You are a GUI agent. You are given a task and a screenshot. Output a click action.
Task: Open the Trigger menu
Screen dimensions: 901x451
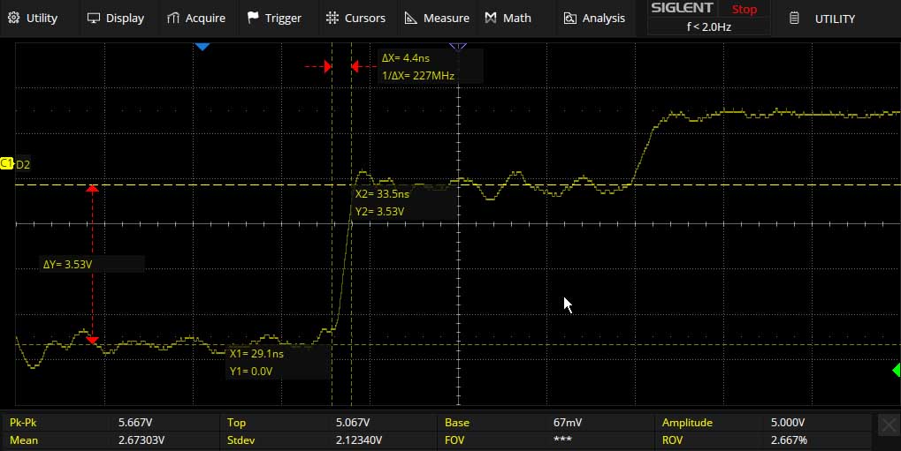(274, 18)
